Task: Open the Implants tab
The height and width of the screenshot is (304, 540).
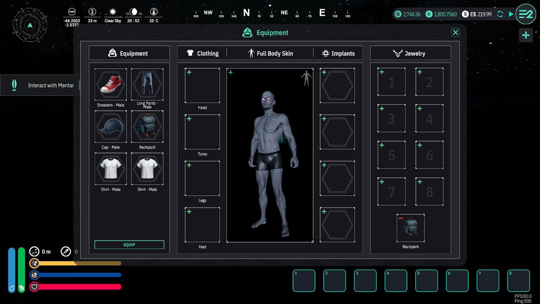Action: [339, 53]
